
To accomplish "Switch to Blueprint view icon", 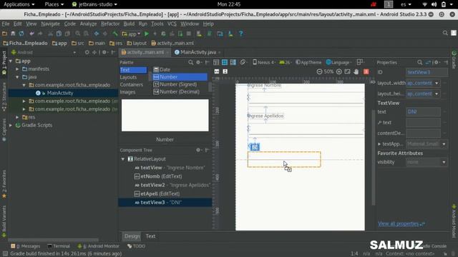I will [x=225, y=62].
